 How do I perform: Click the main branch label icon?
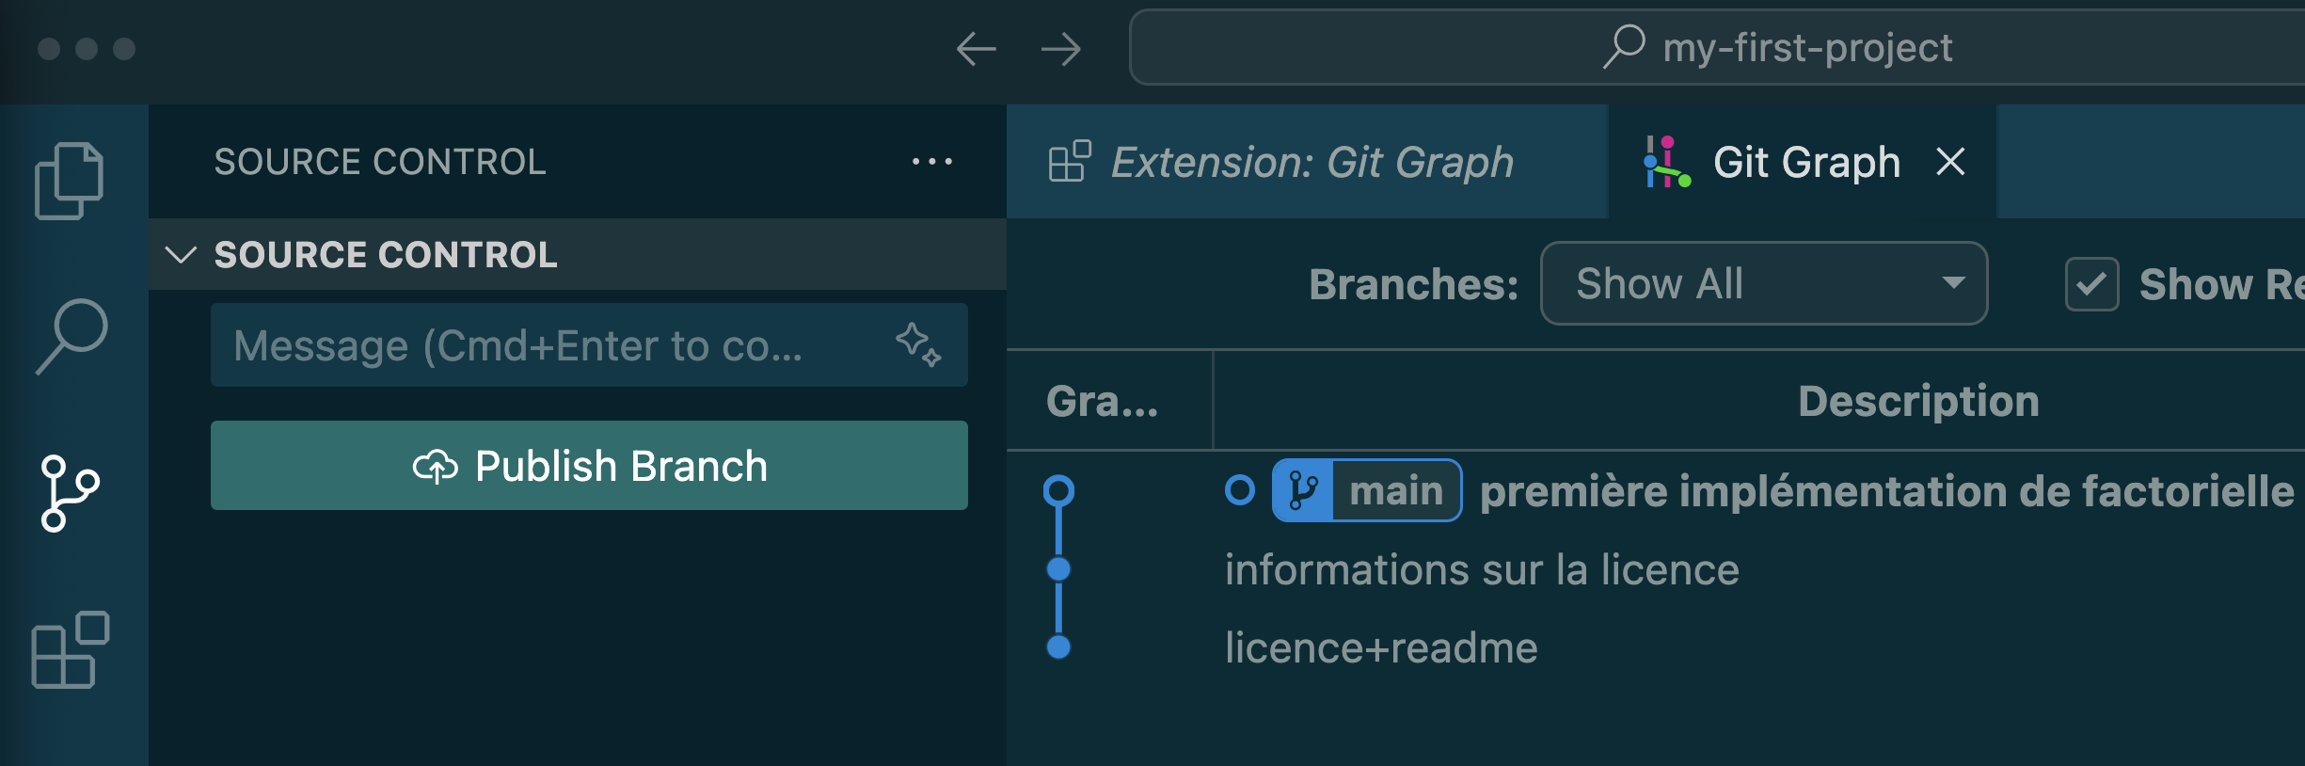point(1303,490)
